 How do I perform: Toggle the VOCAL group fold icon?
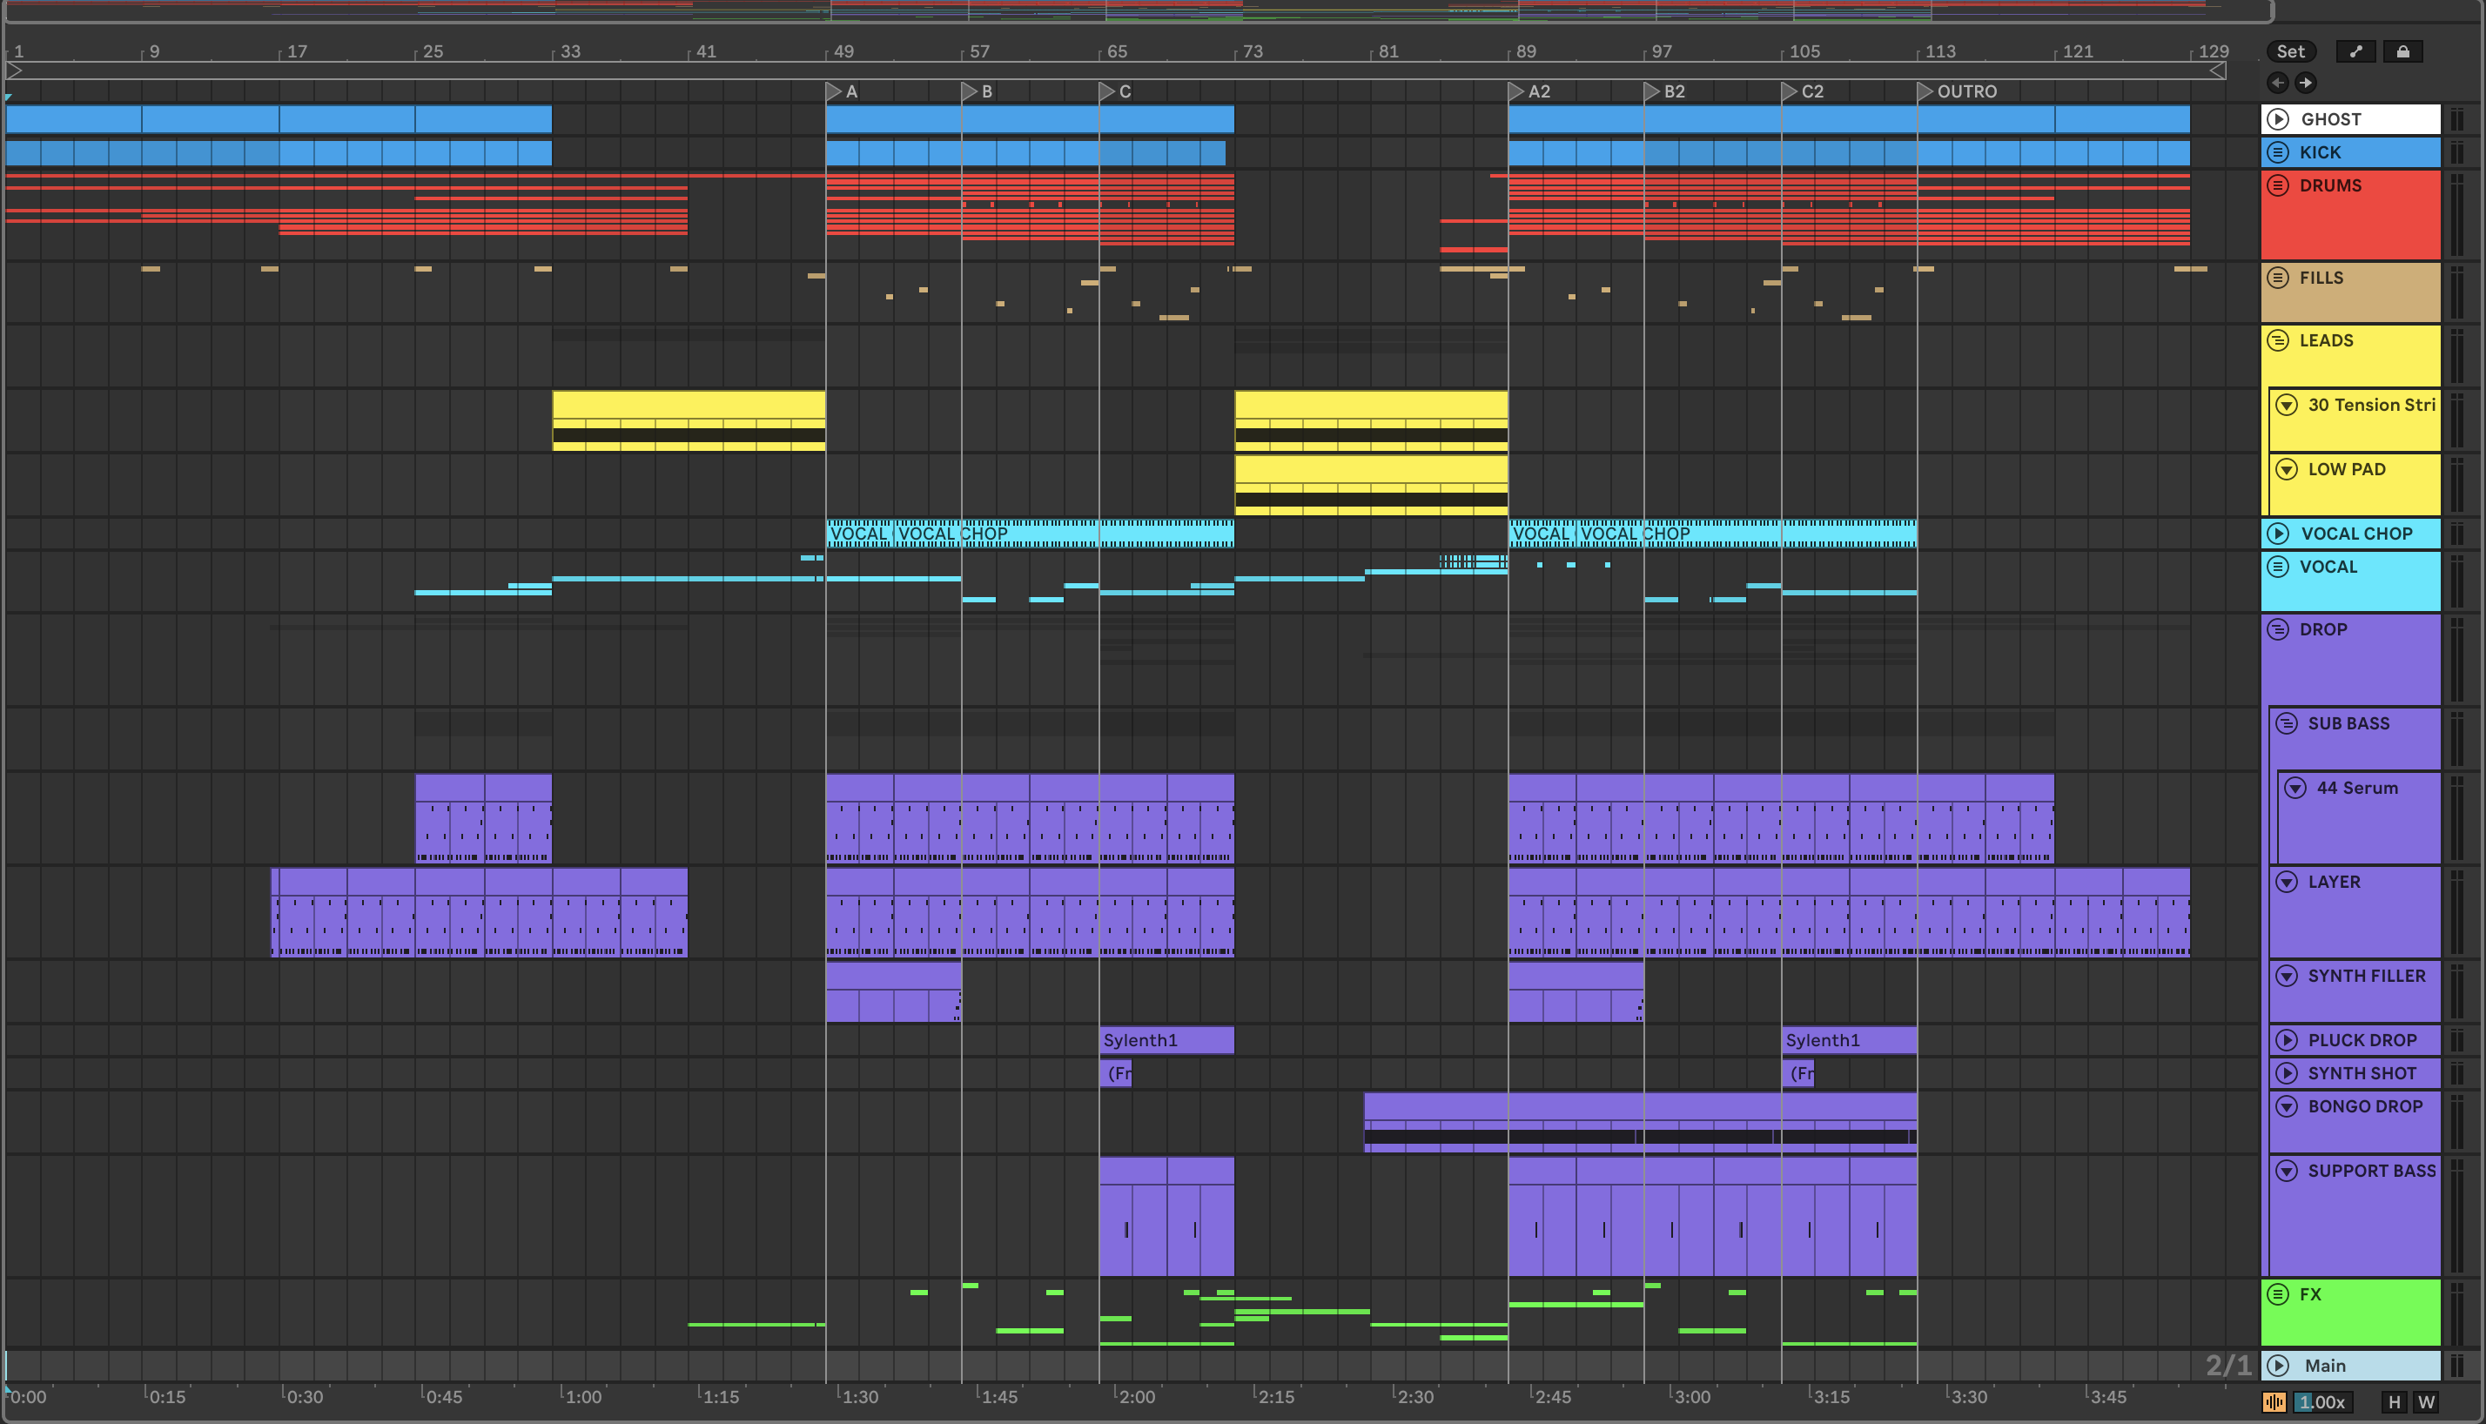2278,568
